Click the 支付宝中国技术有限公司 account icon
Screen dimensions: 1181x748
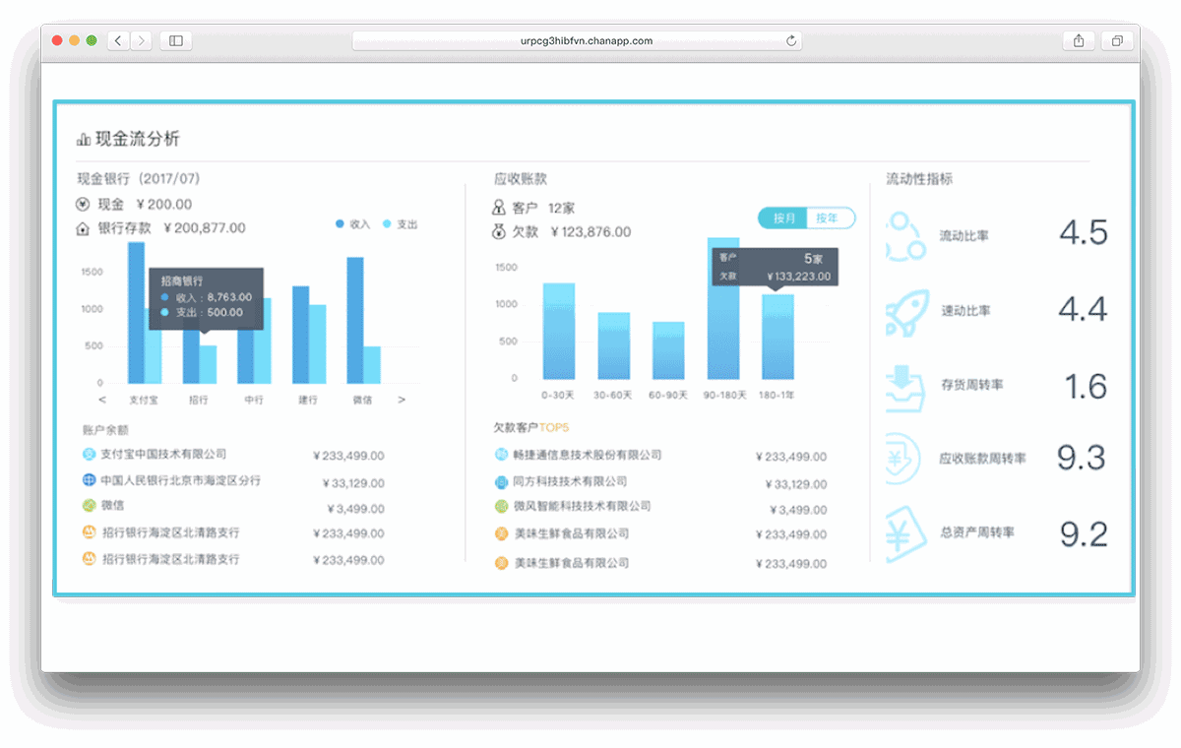89,455
